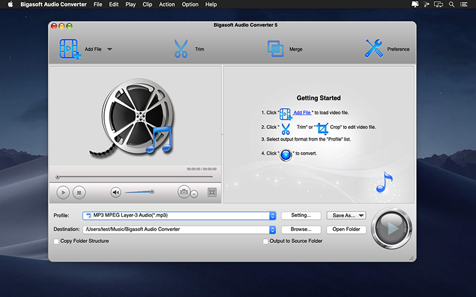This screenshot has height=297, width=476.
Task: Click the Browse... button
Action: coord(301,229)
